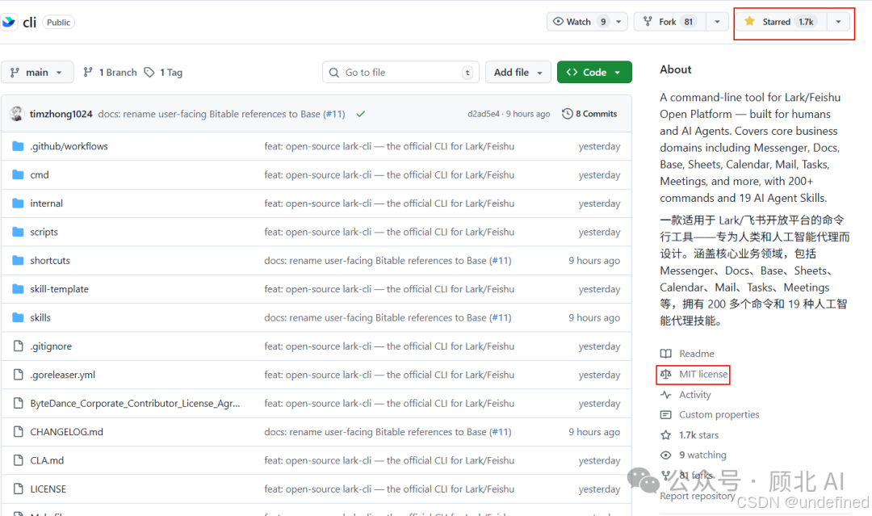872x516 pixels.
Task: Click the file icon for .goreleaser.yml
Action: [19, 375]
